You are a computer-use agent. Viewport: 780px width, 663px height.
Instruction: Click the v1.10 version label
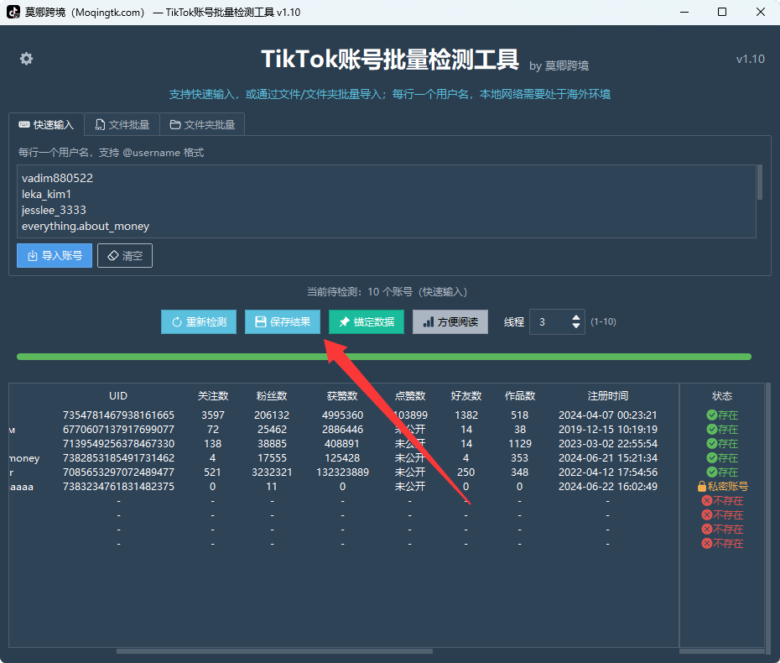pos(750,59)
